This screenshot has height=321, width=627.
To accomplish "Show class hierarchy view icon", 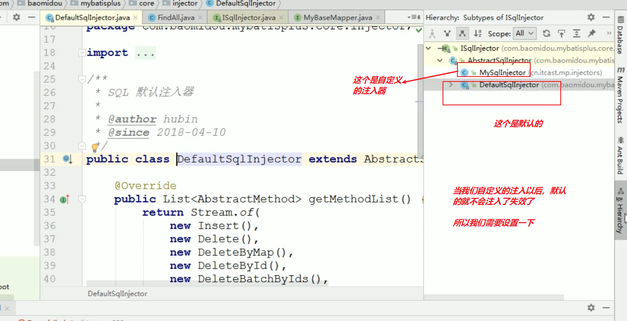I will coord(432,33).
